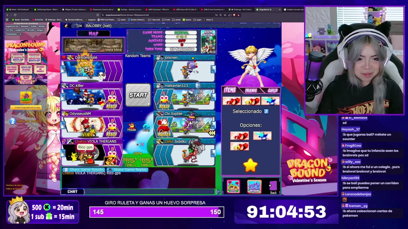Open info tab of player jolsmen
Image resolution: width=408 pixels, height=229 pixels.
click(x=213, y=69)
